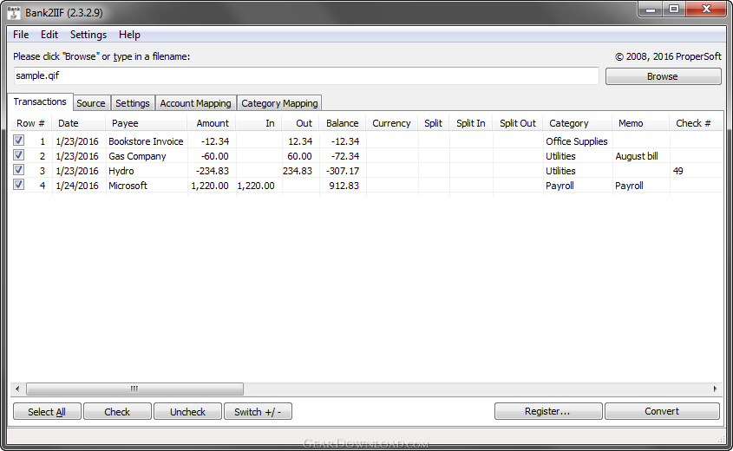Click the "1/24/2016" date cell
Image resolution: width=733 pixels, height=451 pixels.
pyautogui.click(x=77, y=186)
